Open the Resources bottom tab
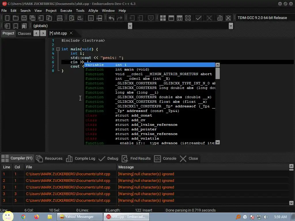Viewport: 295px width, 221px height. (49, 159)
